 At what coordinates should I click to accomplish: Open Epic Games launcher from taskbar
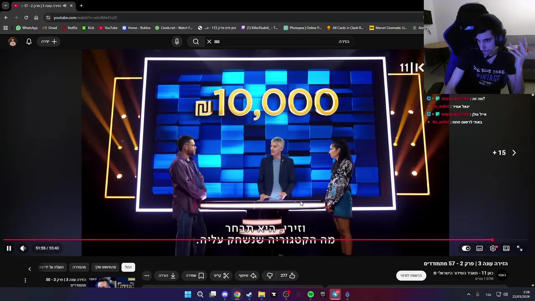[x=323, y=294]
